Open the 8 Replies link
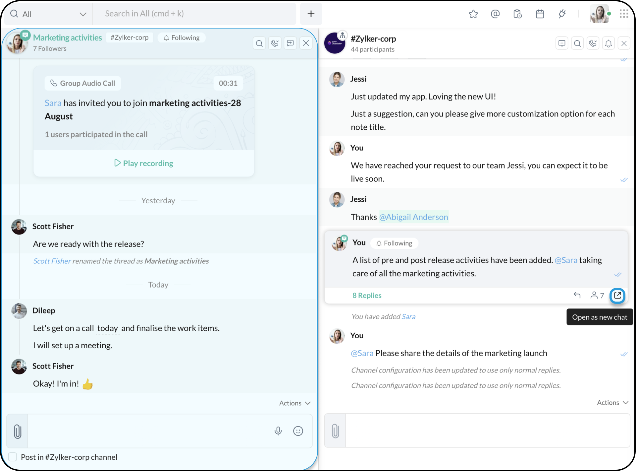Viewport: 636px width, 471px height. click(x=367, y=295)
